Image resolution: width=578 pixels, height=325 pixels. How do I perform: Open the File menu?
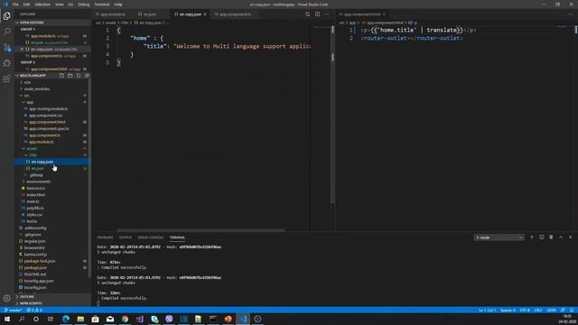(x=15, y=5)
